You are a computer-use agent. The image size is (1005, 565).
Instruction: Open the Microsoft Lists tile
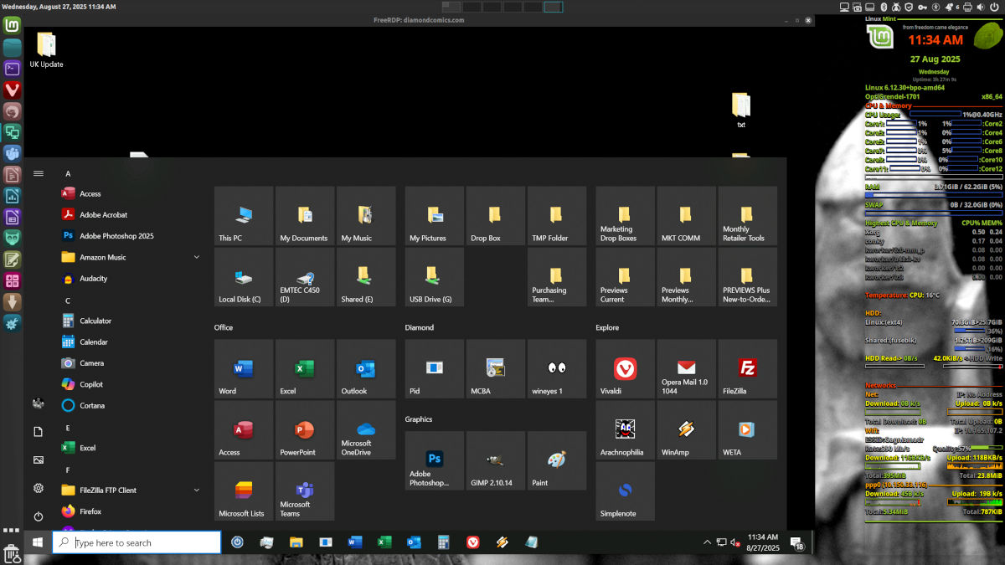click(x=244, y=491)
